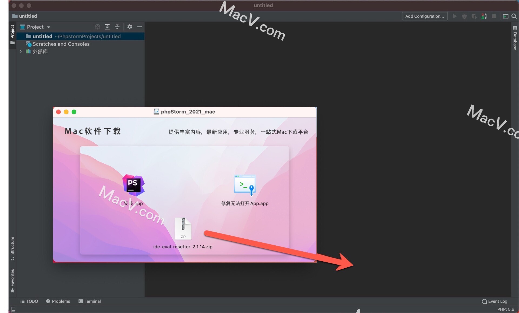
Task: Open the Database tool window tab
Action: 515,38
